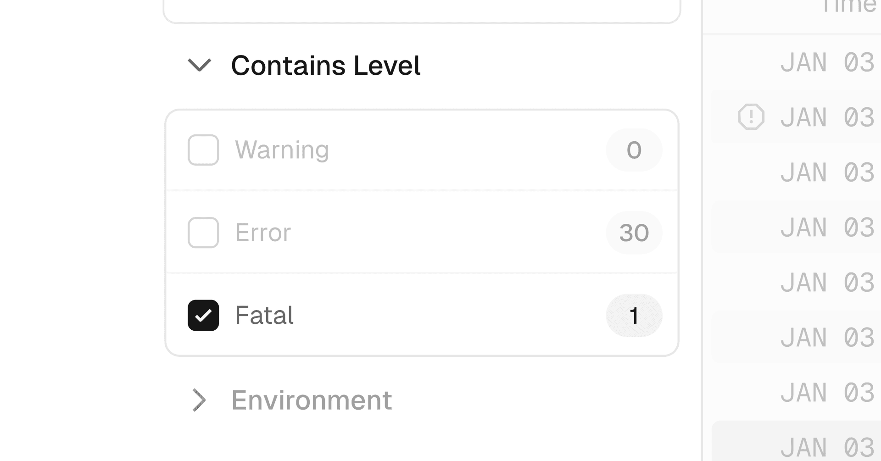Viewport: 881px width, 461px height.
Task: Click the Contains Level heading text
Action: 325,65
